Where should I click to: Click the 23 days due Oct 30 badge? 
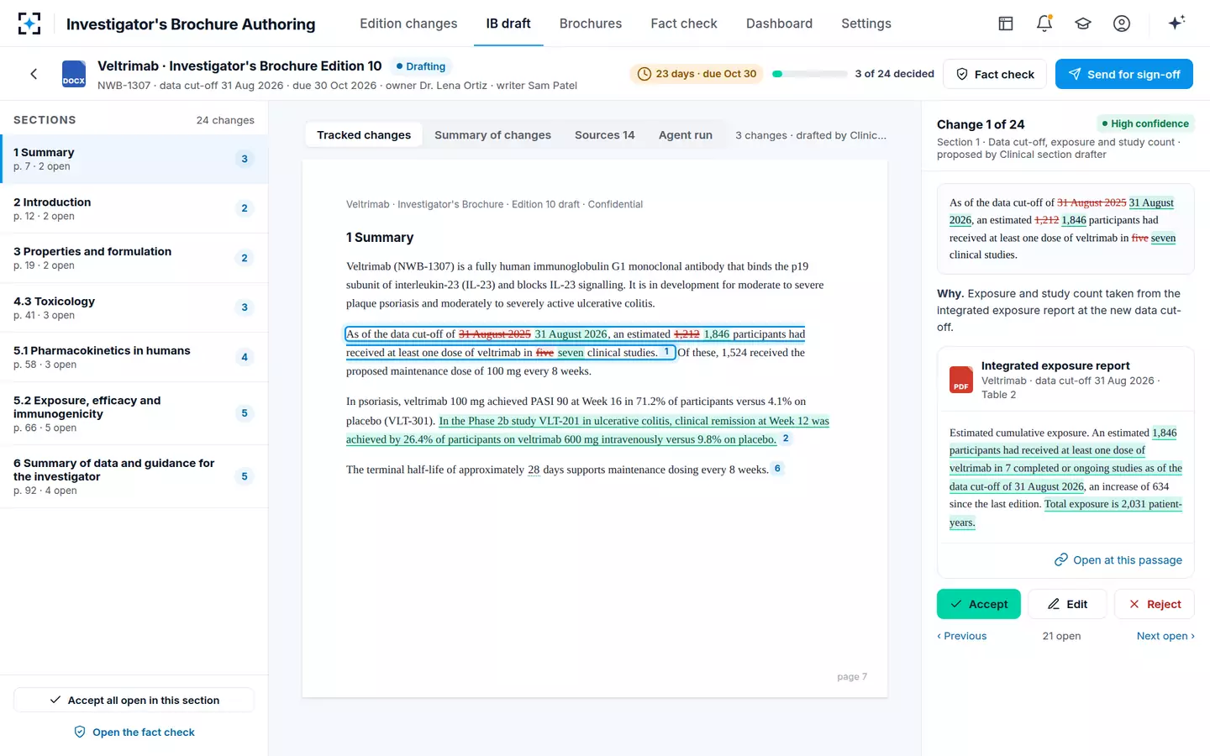(x=697, y=74)
